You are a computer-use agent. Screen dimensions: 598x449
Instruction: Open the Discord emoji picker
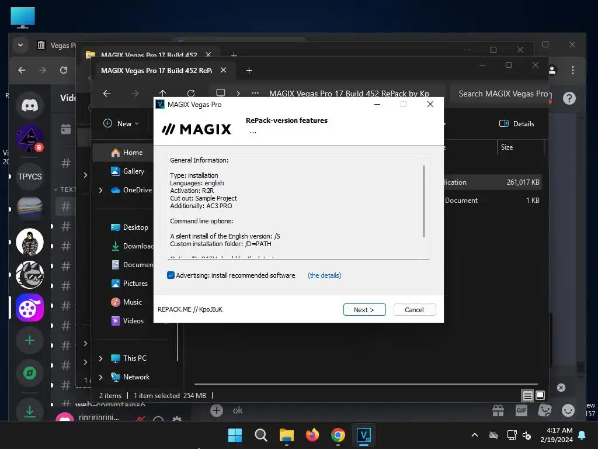pos(568,410)
